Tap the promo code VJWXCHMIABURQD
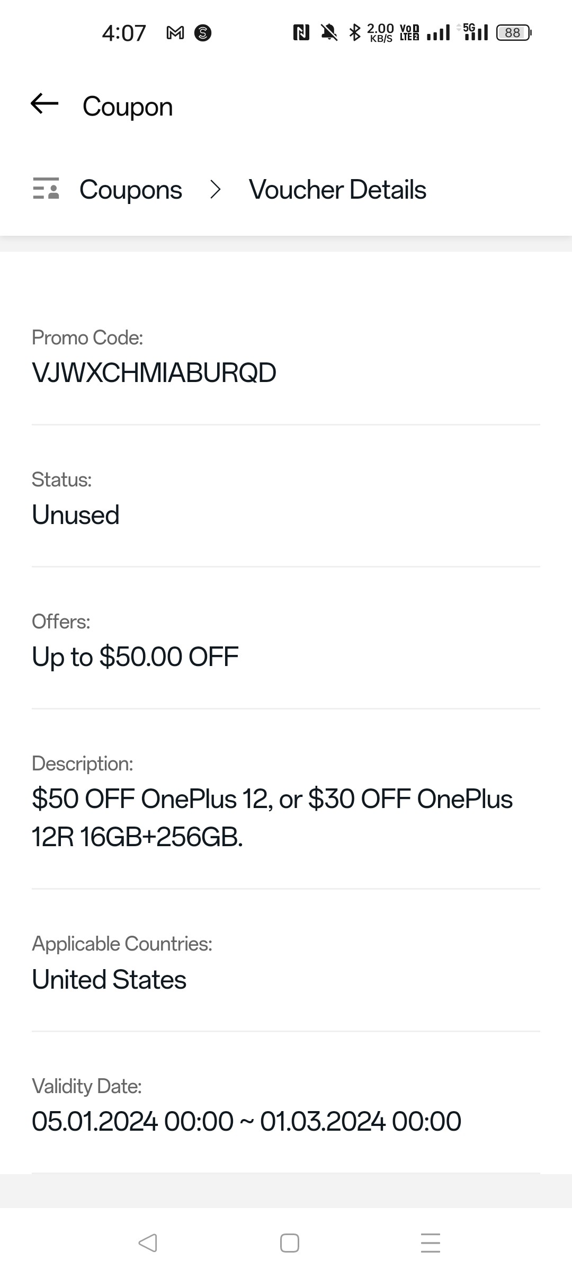This screenshot has height=1278, width=572. coord(154,372)
